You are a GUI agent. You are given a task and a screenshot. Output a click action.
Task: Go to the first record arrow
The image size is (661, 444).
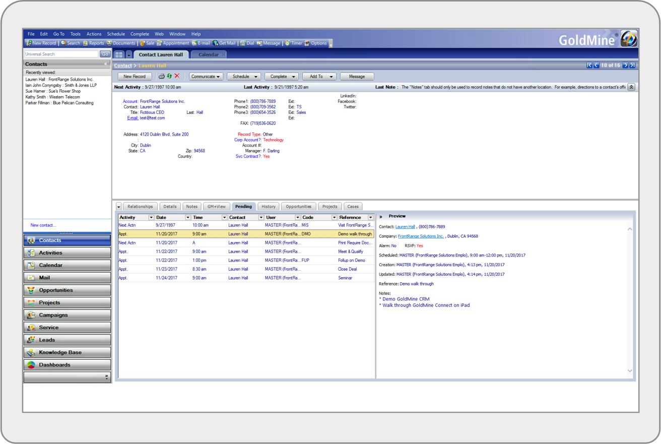click(x=589, y=66)
